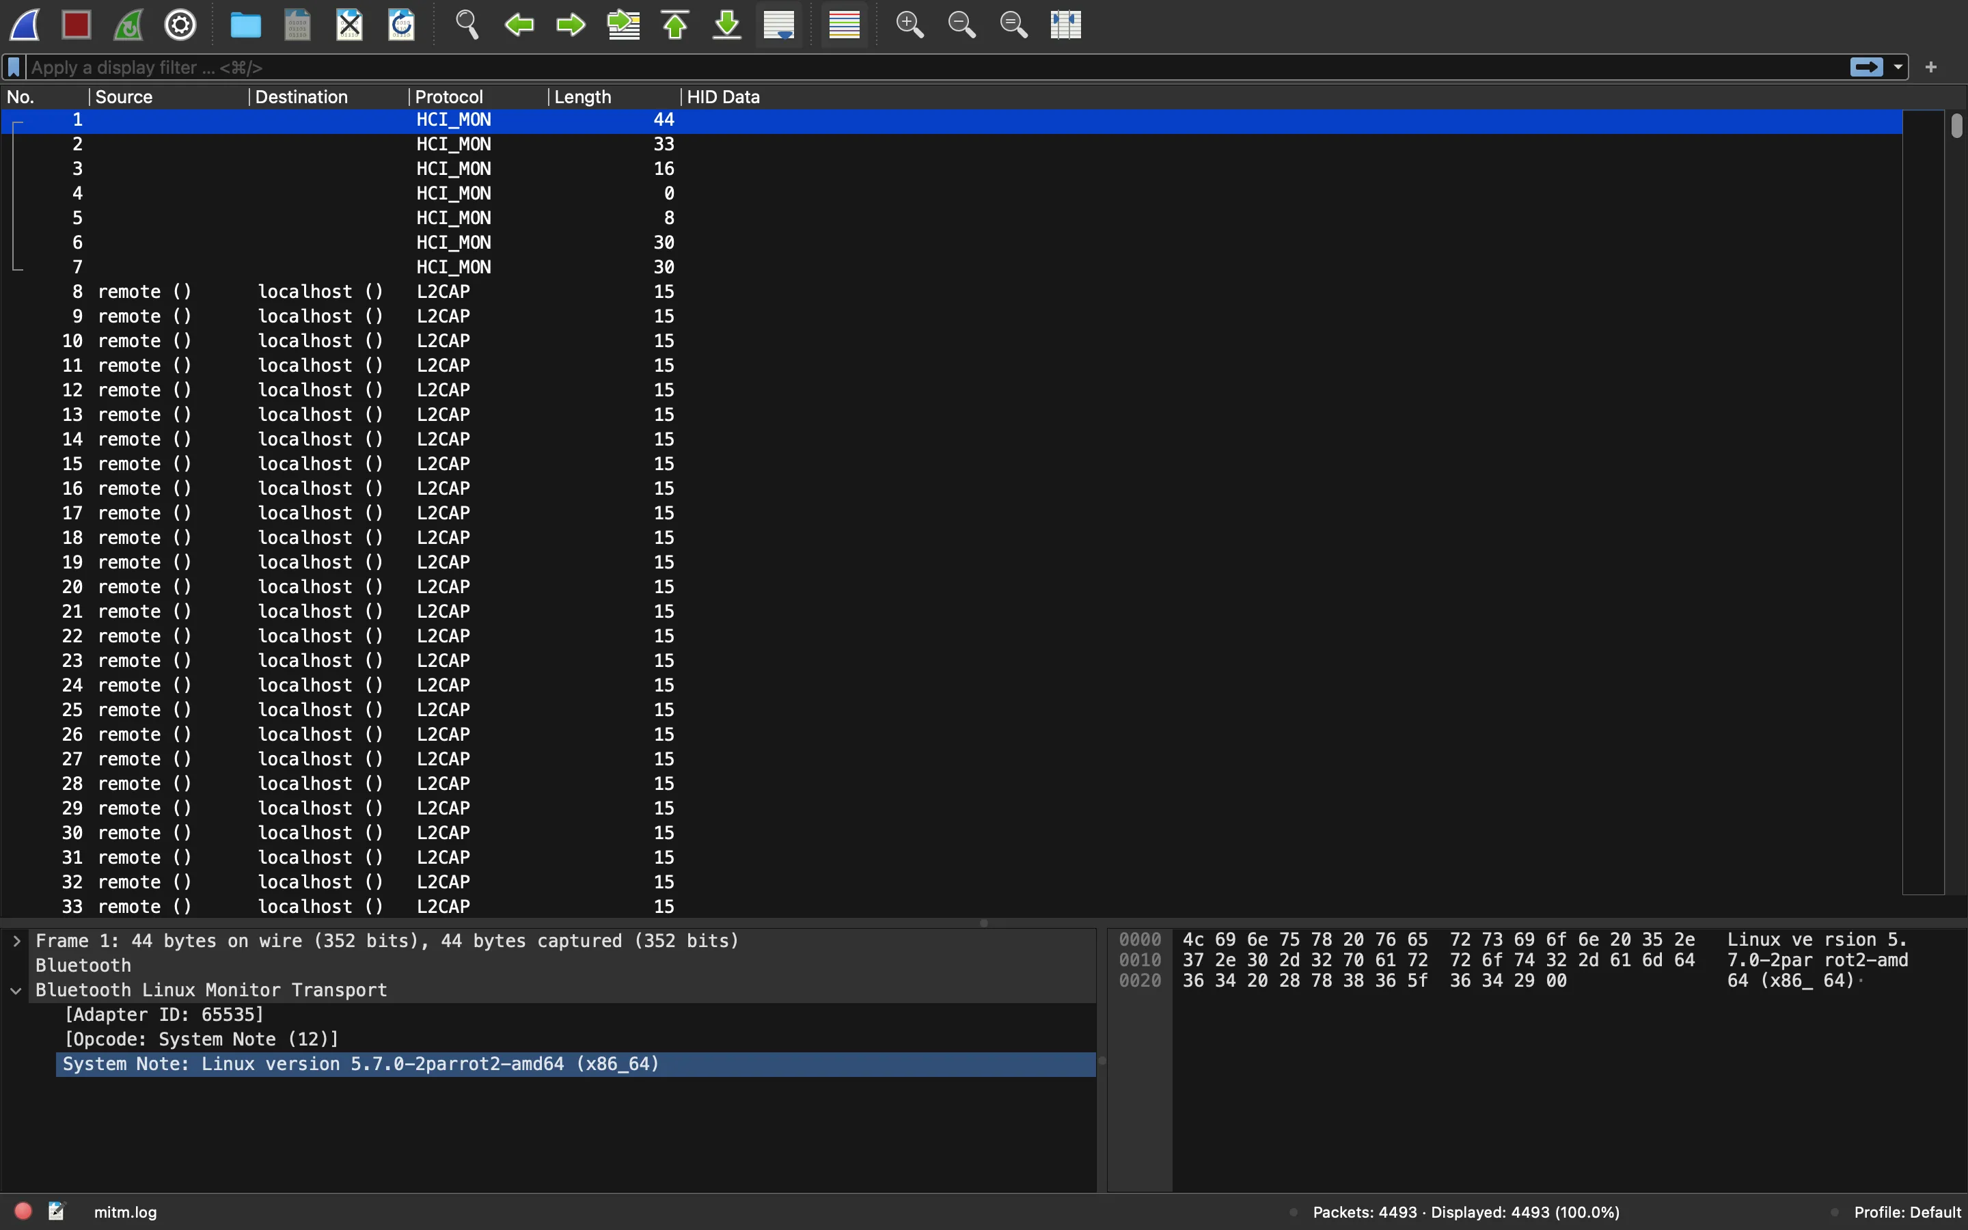The image size is (1968, 1230).
Task: Apply the display filter arrow button
Action: pos(1866,68)
